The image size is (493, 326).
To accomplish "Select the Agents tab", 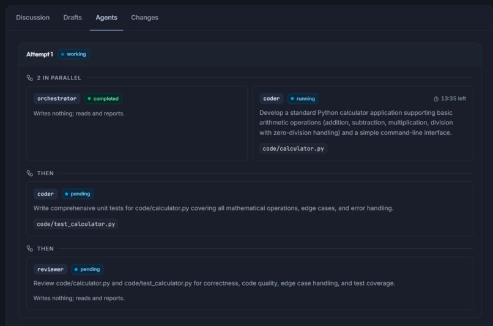I will pos(106,18).
